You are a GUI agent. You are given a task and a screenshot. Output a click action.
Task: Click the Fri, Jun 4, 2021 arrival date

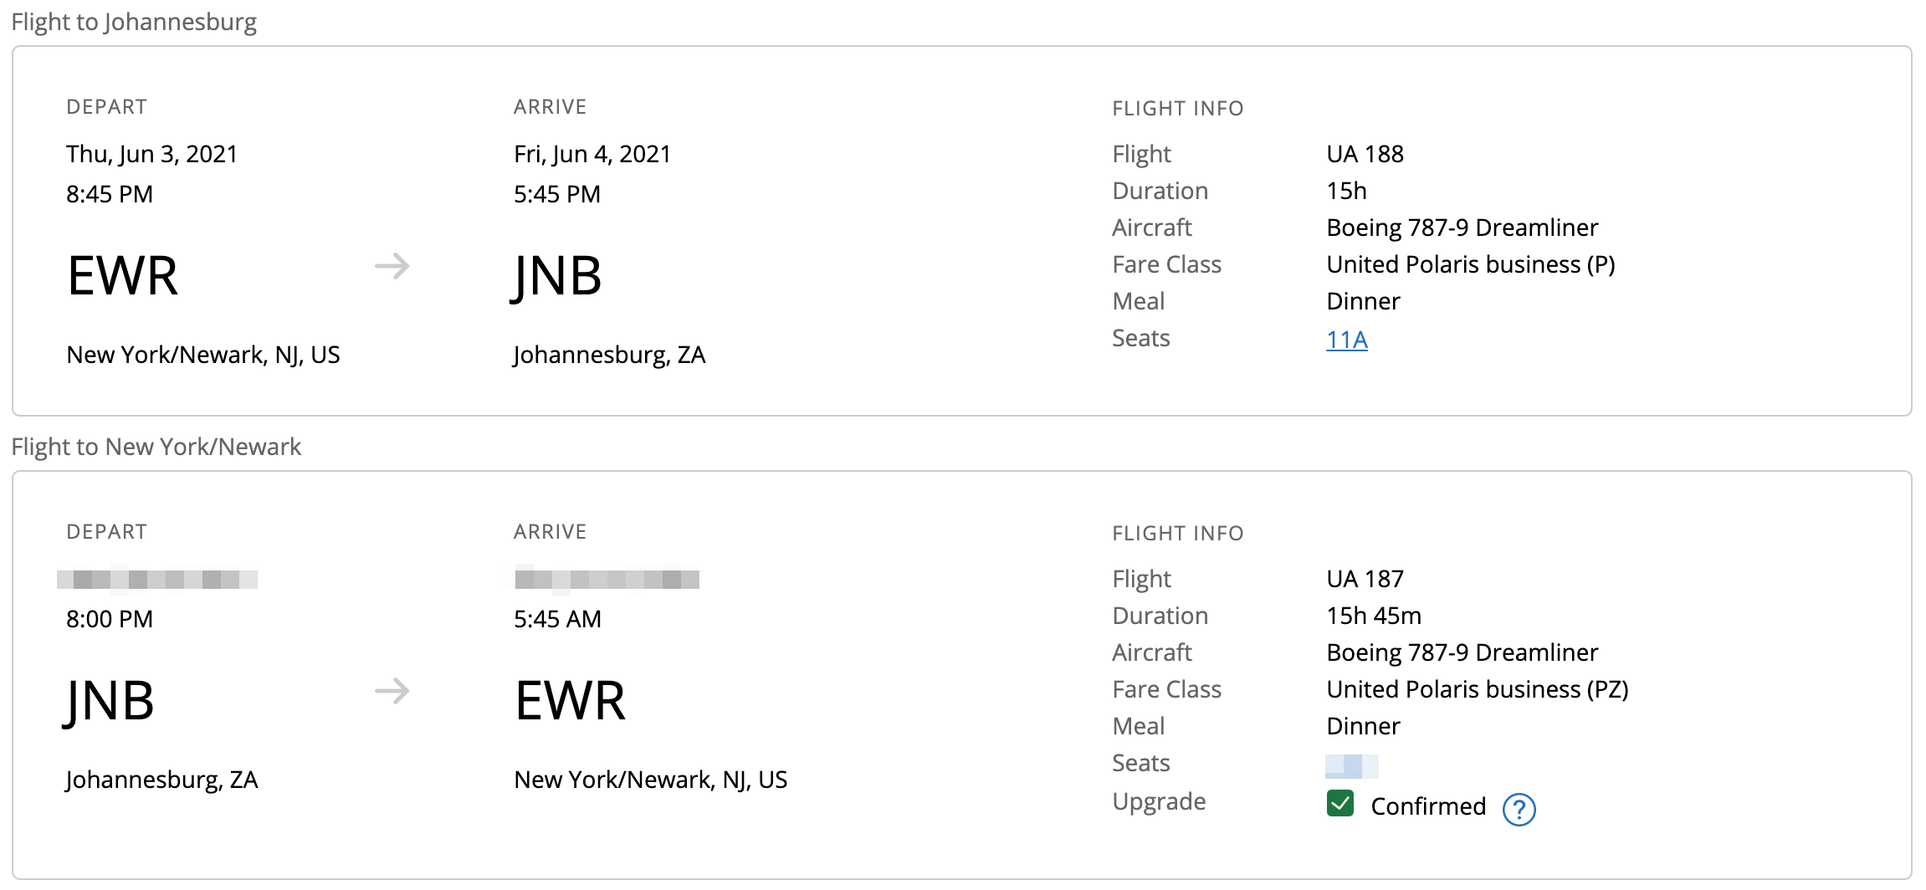(x=592, y=154)
